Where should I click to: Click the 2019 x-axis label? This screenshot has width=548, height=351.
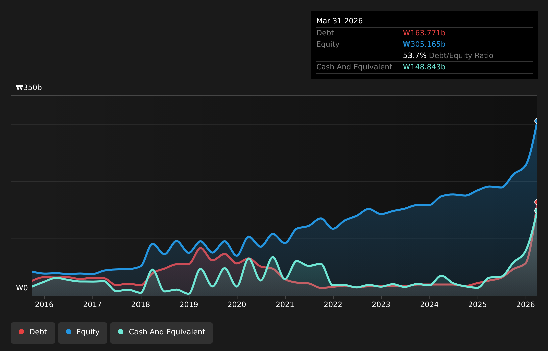(189, 304)
